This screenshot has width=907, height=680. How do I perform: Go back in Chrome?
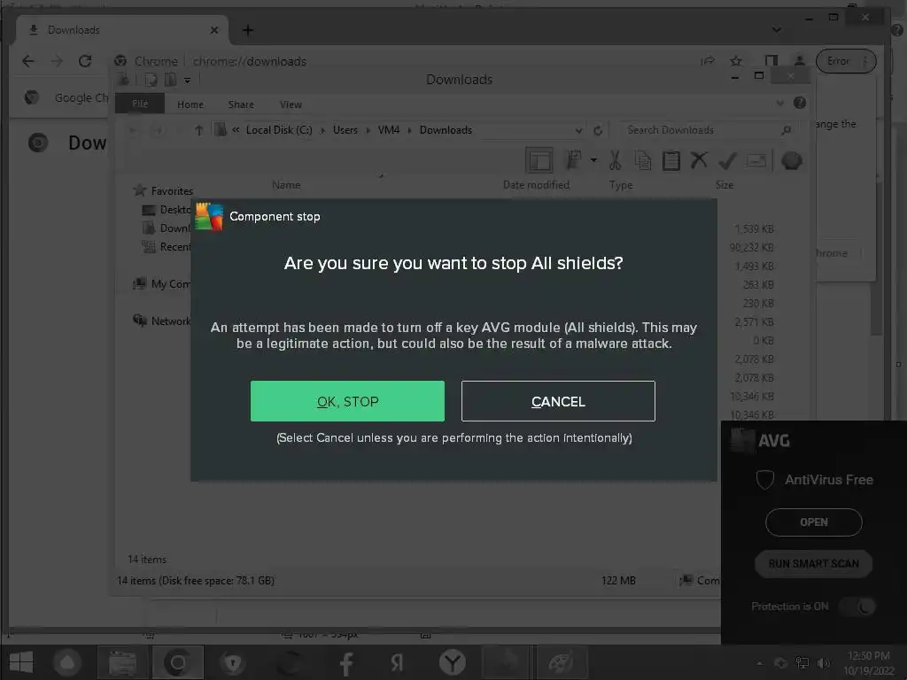(x=27, y=61)
